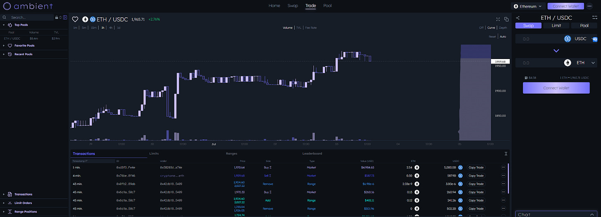Select the Limit order tab in trade panel
Viewport: 601px width, 217px height.
point(556,26)
